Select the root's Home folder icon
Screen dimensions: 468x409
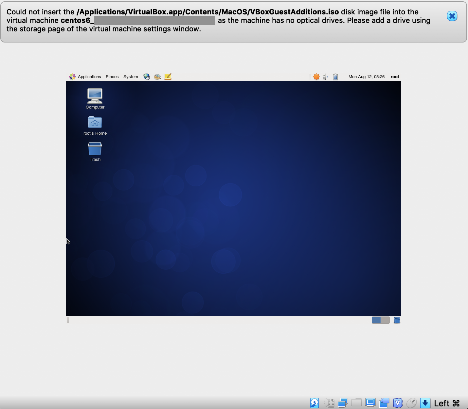pos(95,126)
